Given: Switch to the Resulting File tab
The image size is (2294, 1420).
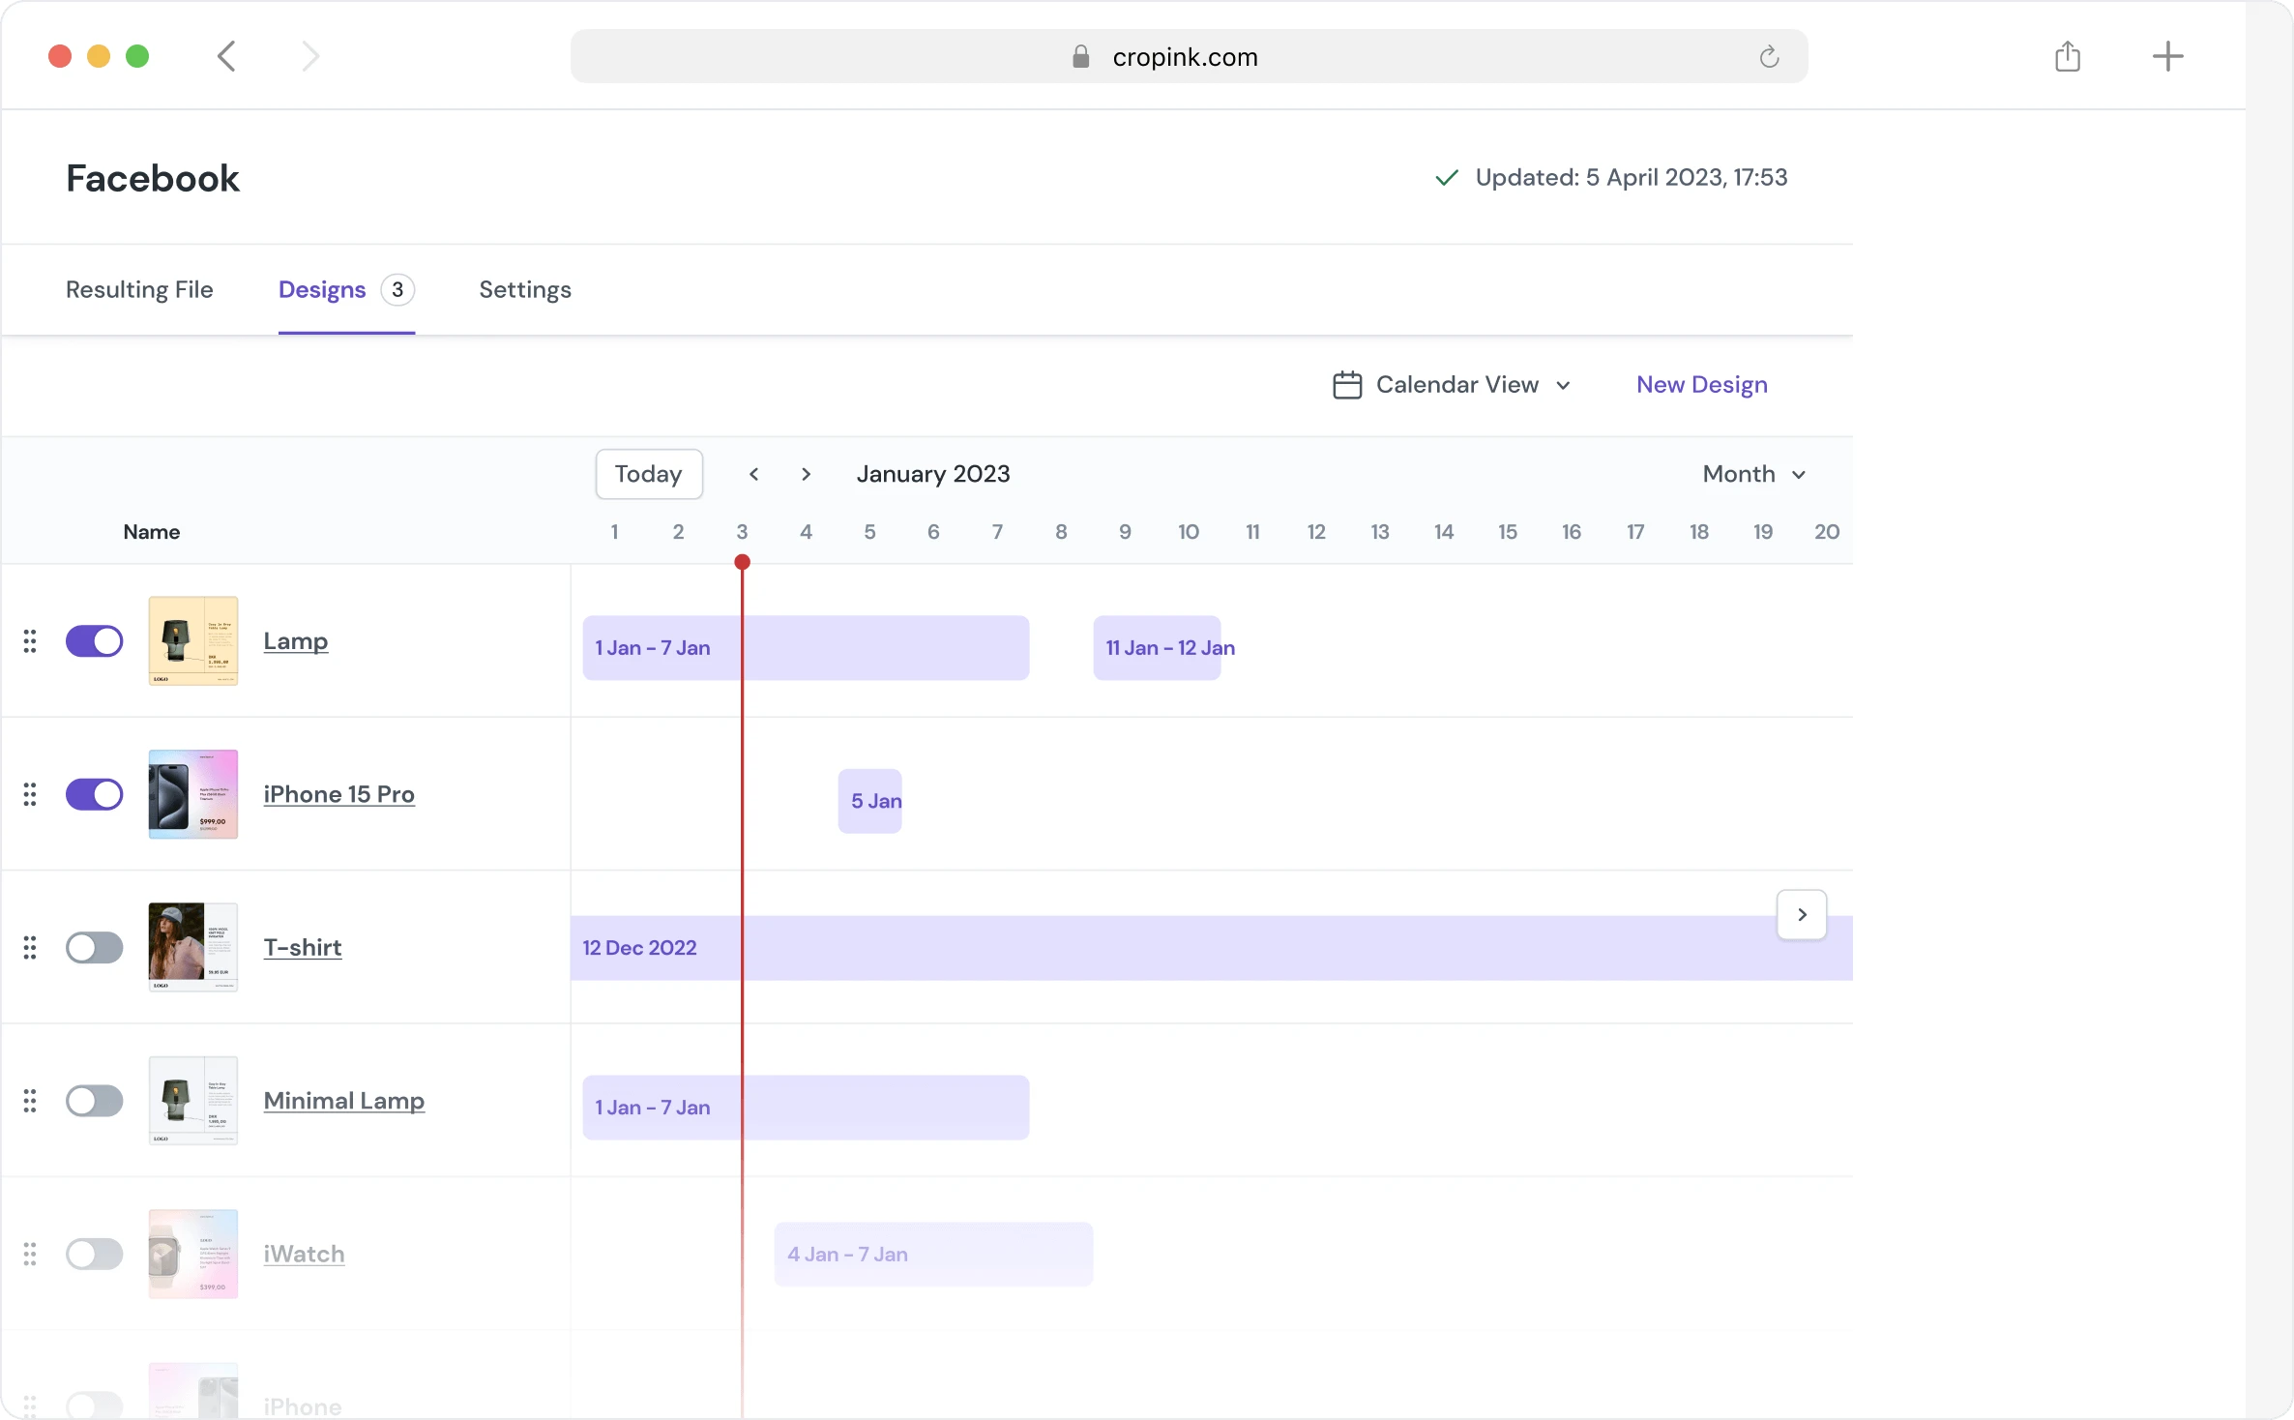Looking at the screenshot, I should (x=139, y=290).
